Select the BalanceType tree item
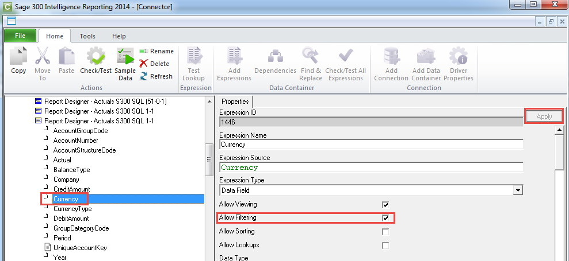 [x=71, y=170]
